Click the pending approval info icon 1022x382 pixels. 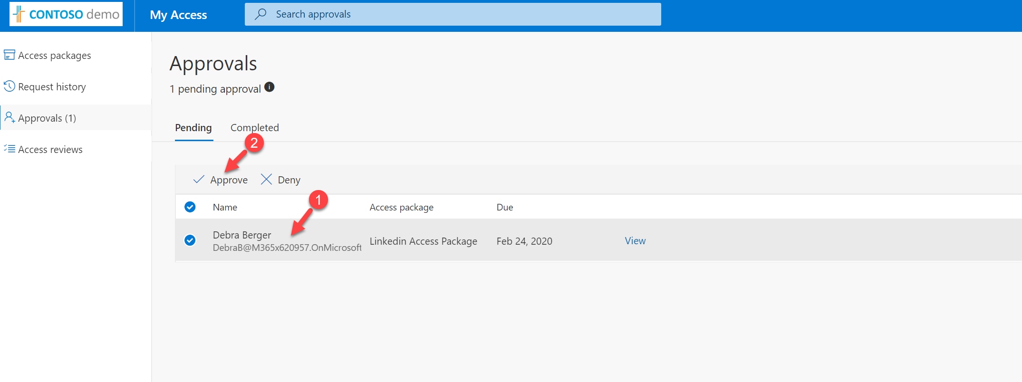pos(270,87)
